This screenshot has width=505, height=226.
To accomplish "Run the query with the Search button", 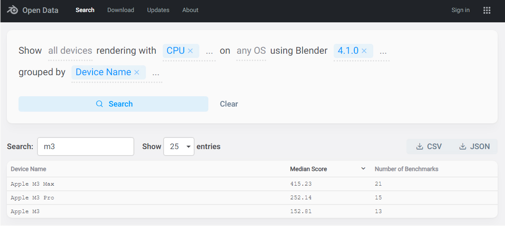I will (x=113, y=104).
